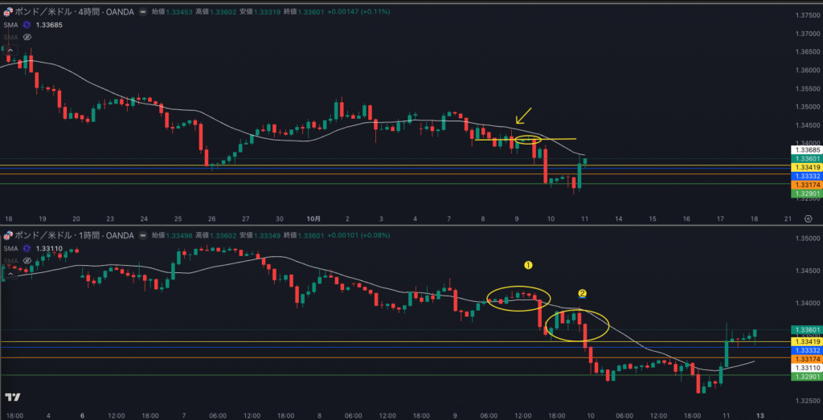The image size is (823, 420).
Task: Show the hidden SMA on the 4時間 chart
Action: [27, 37]
